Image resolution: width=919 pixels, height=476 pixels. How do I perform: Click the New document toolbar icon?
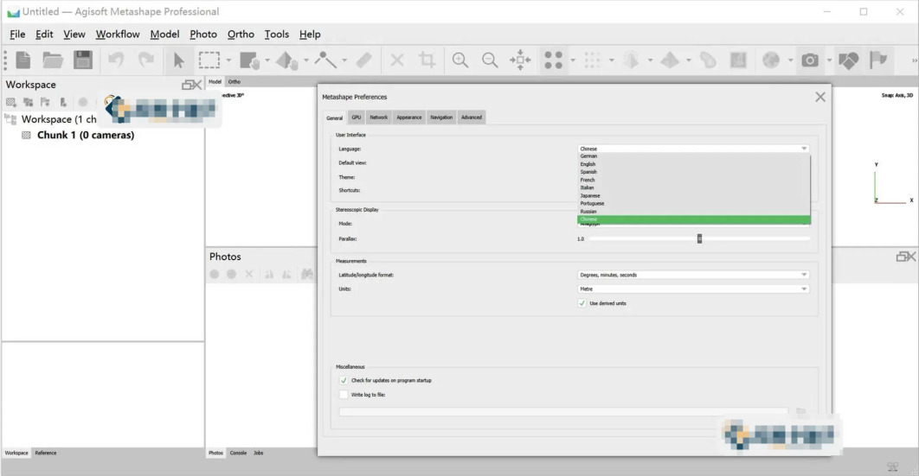22,60
